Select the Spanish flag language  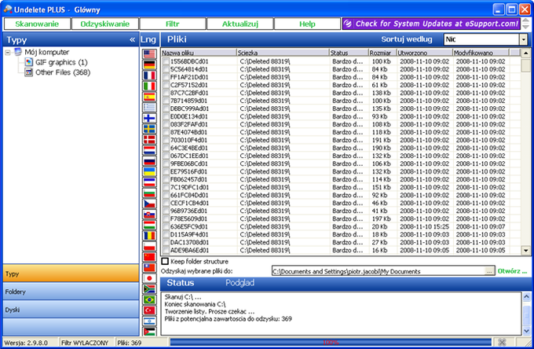click(149, 97)
